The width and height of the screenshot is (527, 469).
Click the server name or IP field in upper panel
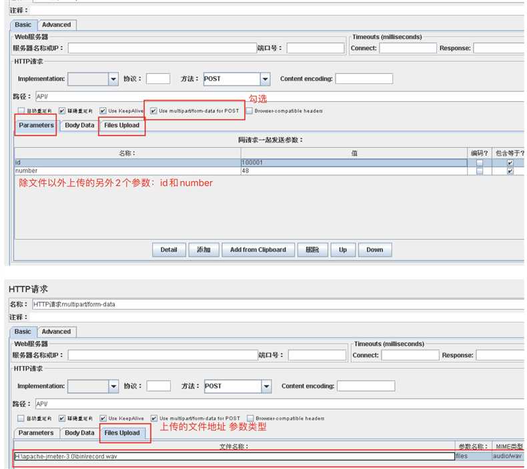pos(162,48)
